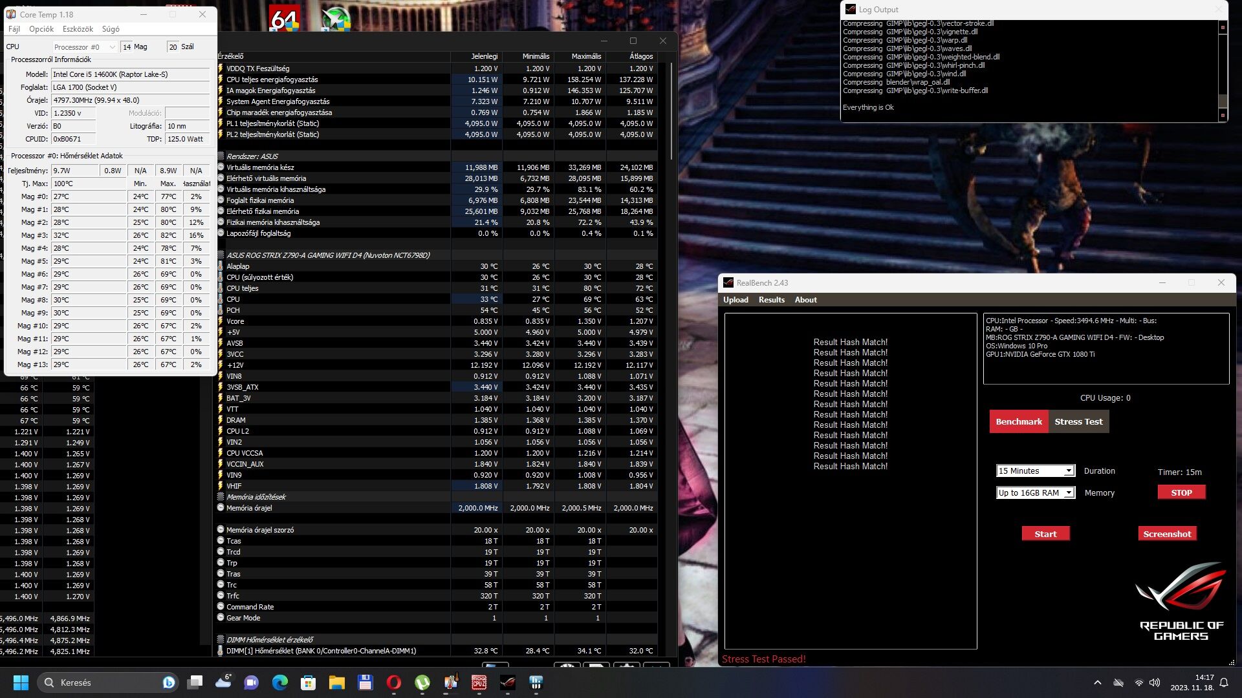Open the Wi-Fi network tray icon

[1138, 682]
